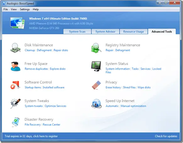Open the Services link under System Status

point(145,69)
